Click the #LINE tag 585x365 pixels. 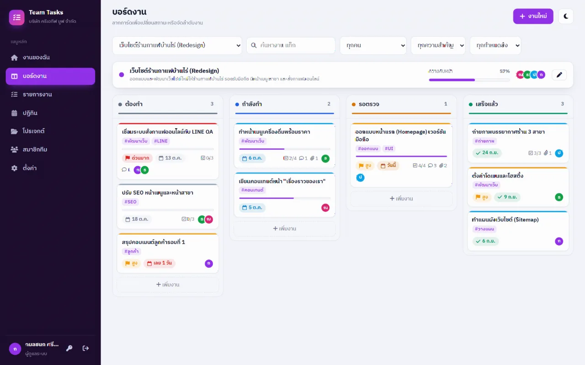tap(161, 141)
